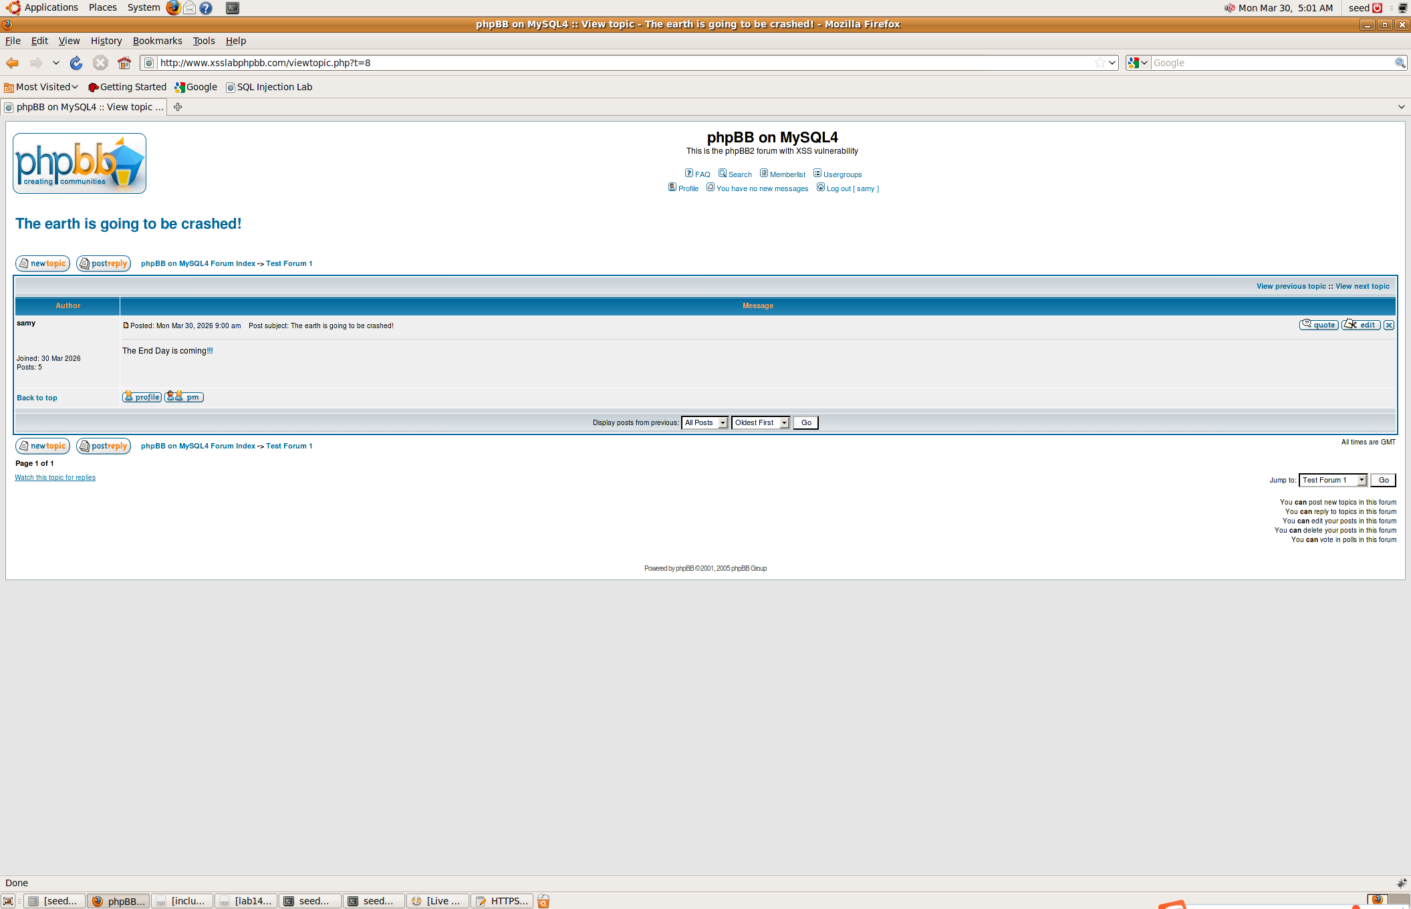Viewport: 1411px width, 909px height.
Task: Go to the Firefox home page icon
Action: coord(124,63)
